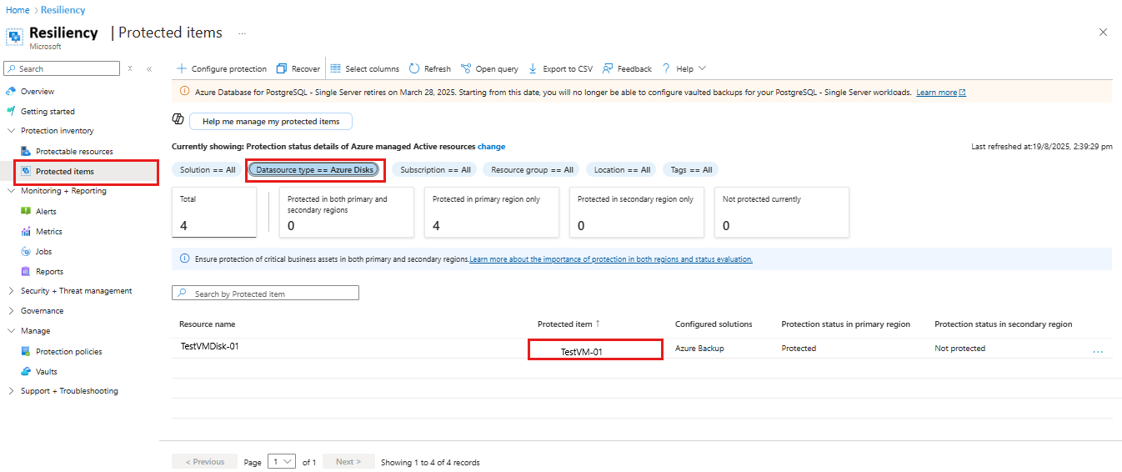Collapse the sidebar using the double chevron
Screen dimensions: 1122x472
click(x=149, y=68)
